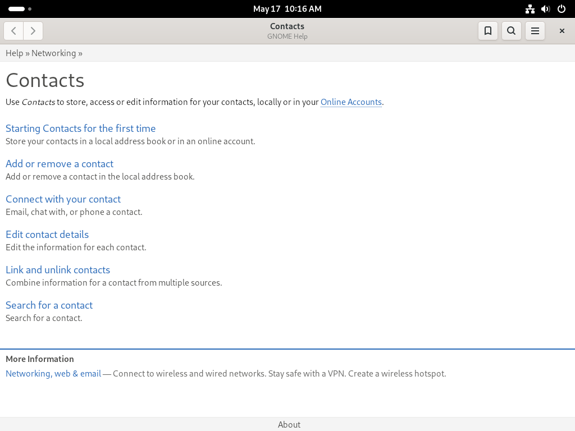Click the 'Search for a contact.' description text
Image resolution: width=575 pixels, height=431 pixels.
(44, 318)
